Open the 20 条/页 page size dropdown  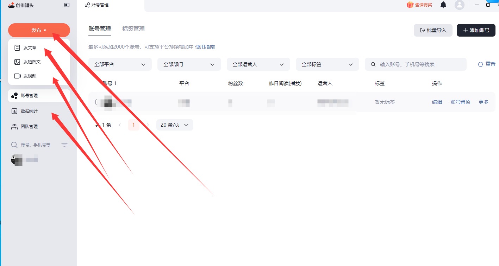(175, 125)
